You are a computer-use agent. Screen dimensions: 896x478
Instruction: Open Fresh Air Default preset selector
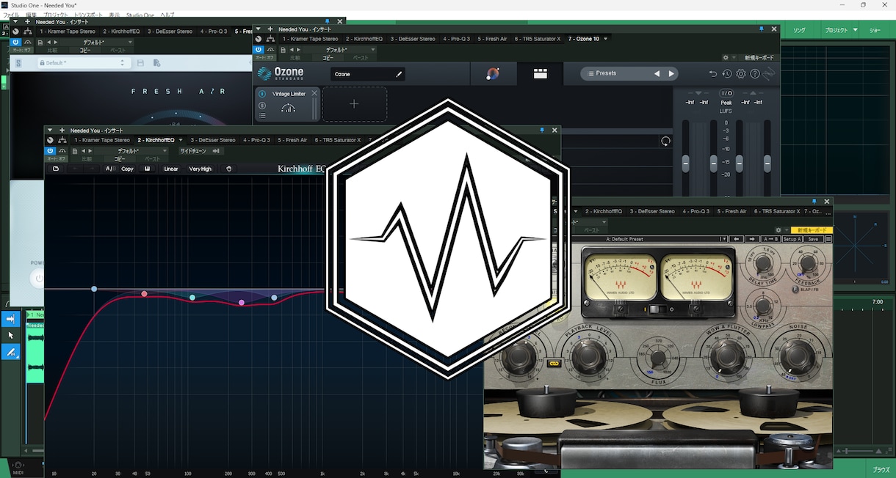point(84,63)
